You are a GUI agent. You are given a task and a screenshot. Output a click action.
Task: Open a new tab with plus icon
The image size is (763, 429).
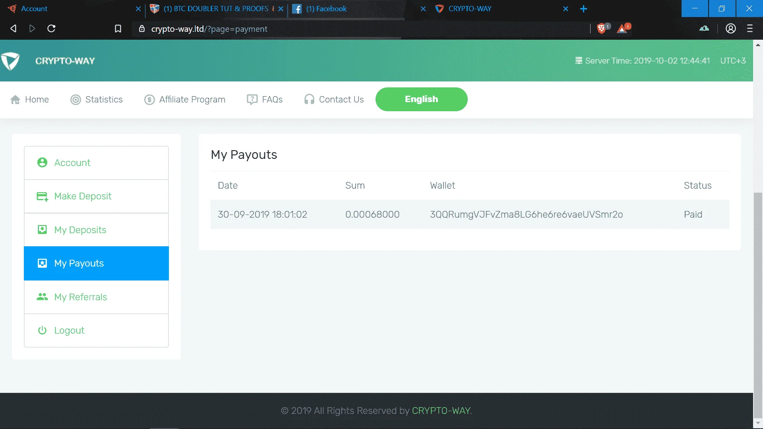(x=583, y=9)
